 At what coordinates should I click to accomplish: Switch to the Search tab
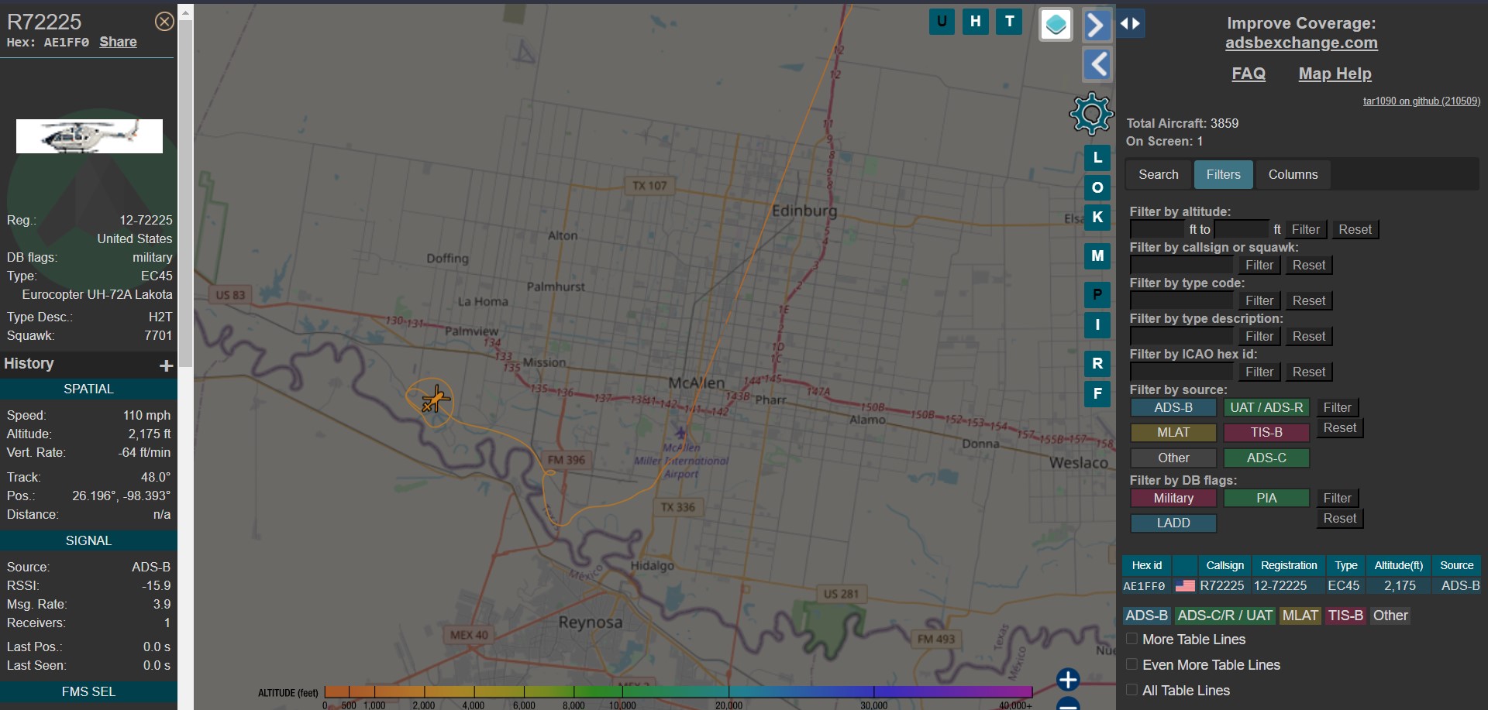tap(1158, 175)
